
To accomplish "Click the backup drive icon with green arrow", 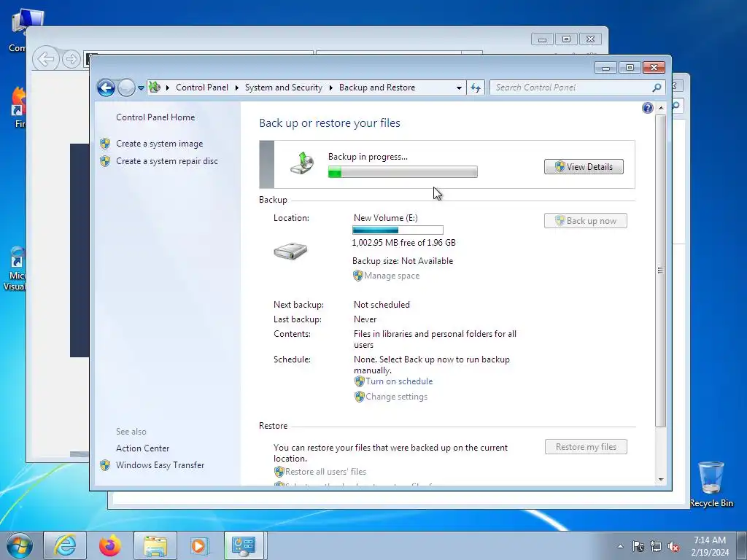I will [x=303, y=163].
